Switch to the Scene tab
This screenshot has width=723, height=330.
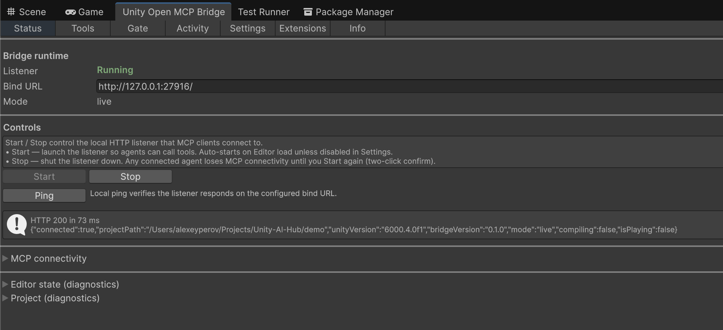tap(27, 12)
